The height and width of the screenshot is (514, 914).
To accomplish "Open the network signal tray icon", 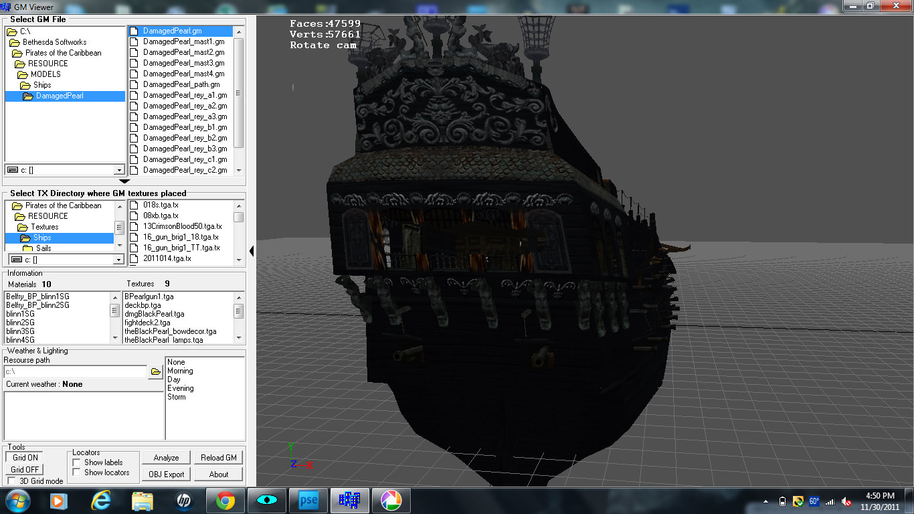I will [x=830, y=501].
